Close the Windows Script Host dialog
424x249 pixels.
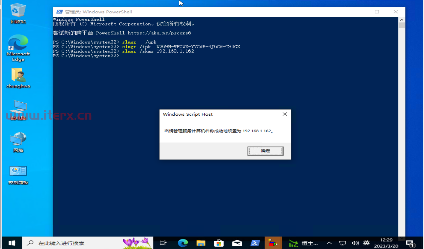point(285,114)
